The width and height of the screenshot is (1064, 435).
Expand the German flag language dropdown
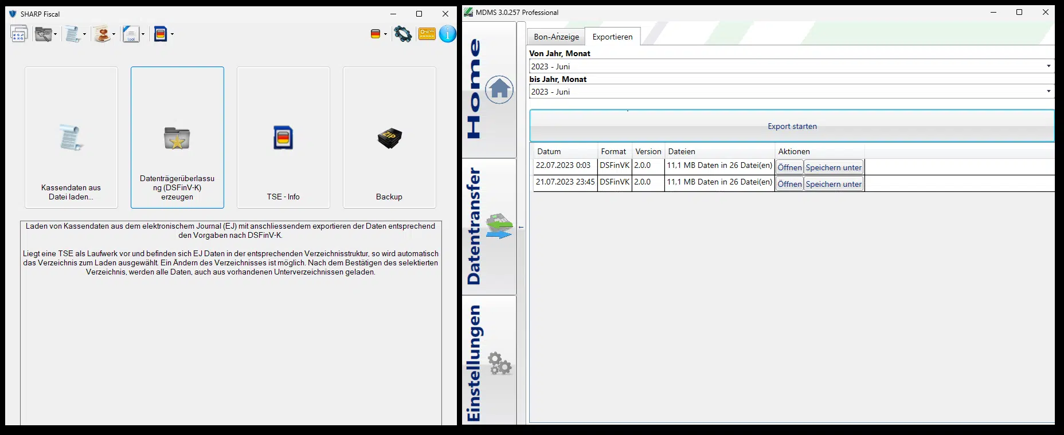click(385, 34)
